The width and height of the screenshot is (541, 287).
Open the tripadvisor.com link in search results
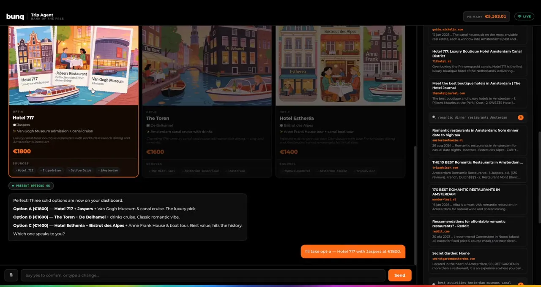coord(445,168)
